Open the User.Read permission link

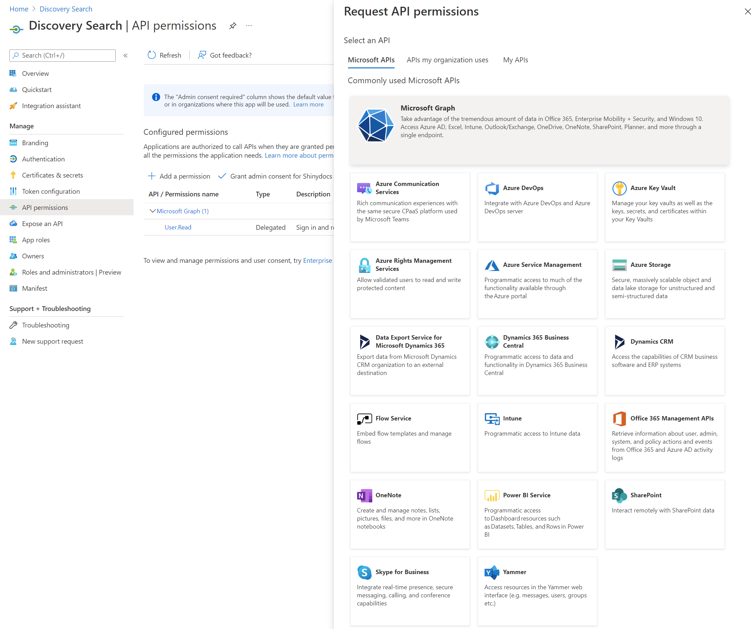(x=178, y=227)
